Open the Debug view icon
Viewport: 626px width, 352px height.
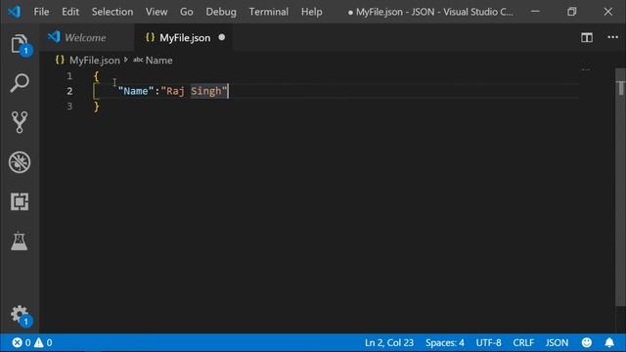[20, 162]
